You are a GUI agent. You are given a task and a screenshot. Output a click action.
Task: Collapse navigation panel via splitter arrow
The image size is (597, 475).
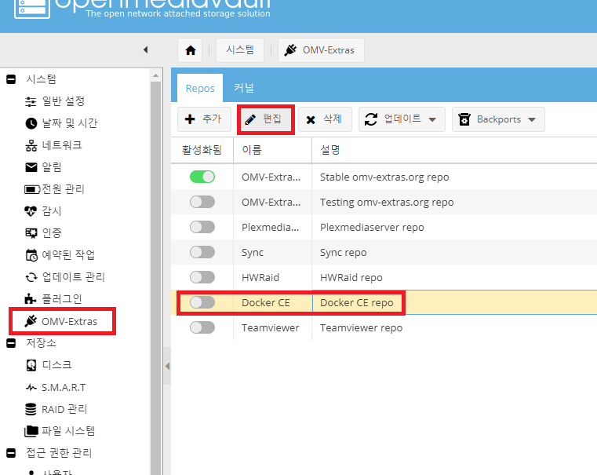(167, 367)
